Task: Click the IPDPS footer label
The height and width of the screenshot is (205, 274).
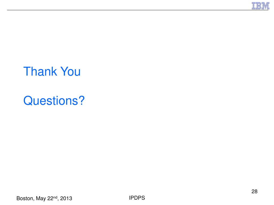Action: [x=137, y=198]
